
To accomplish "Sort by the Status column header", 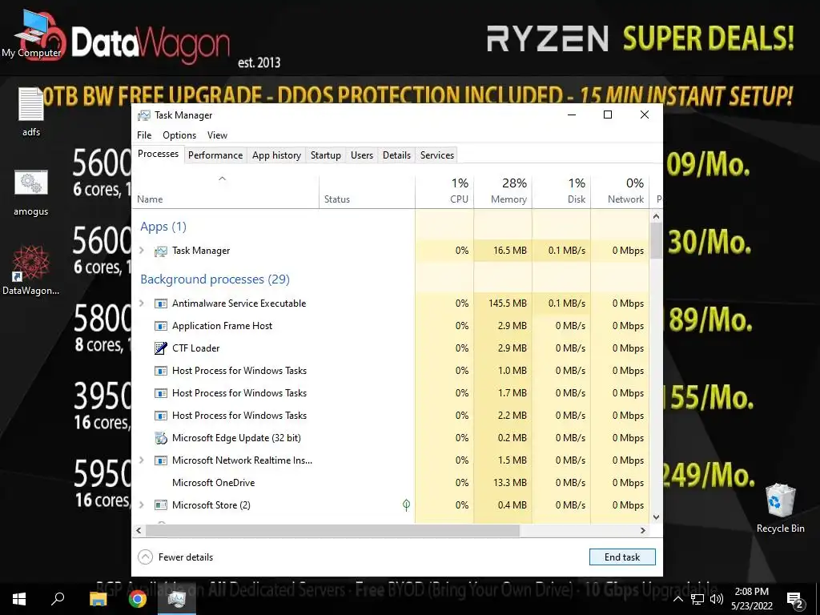I will coord(367,192).
